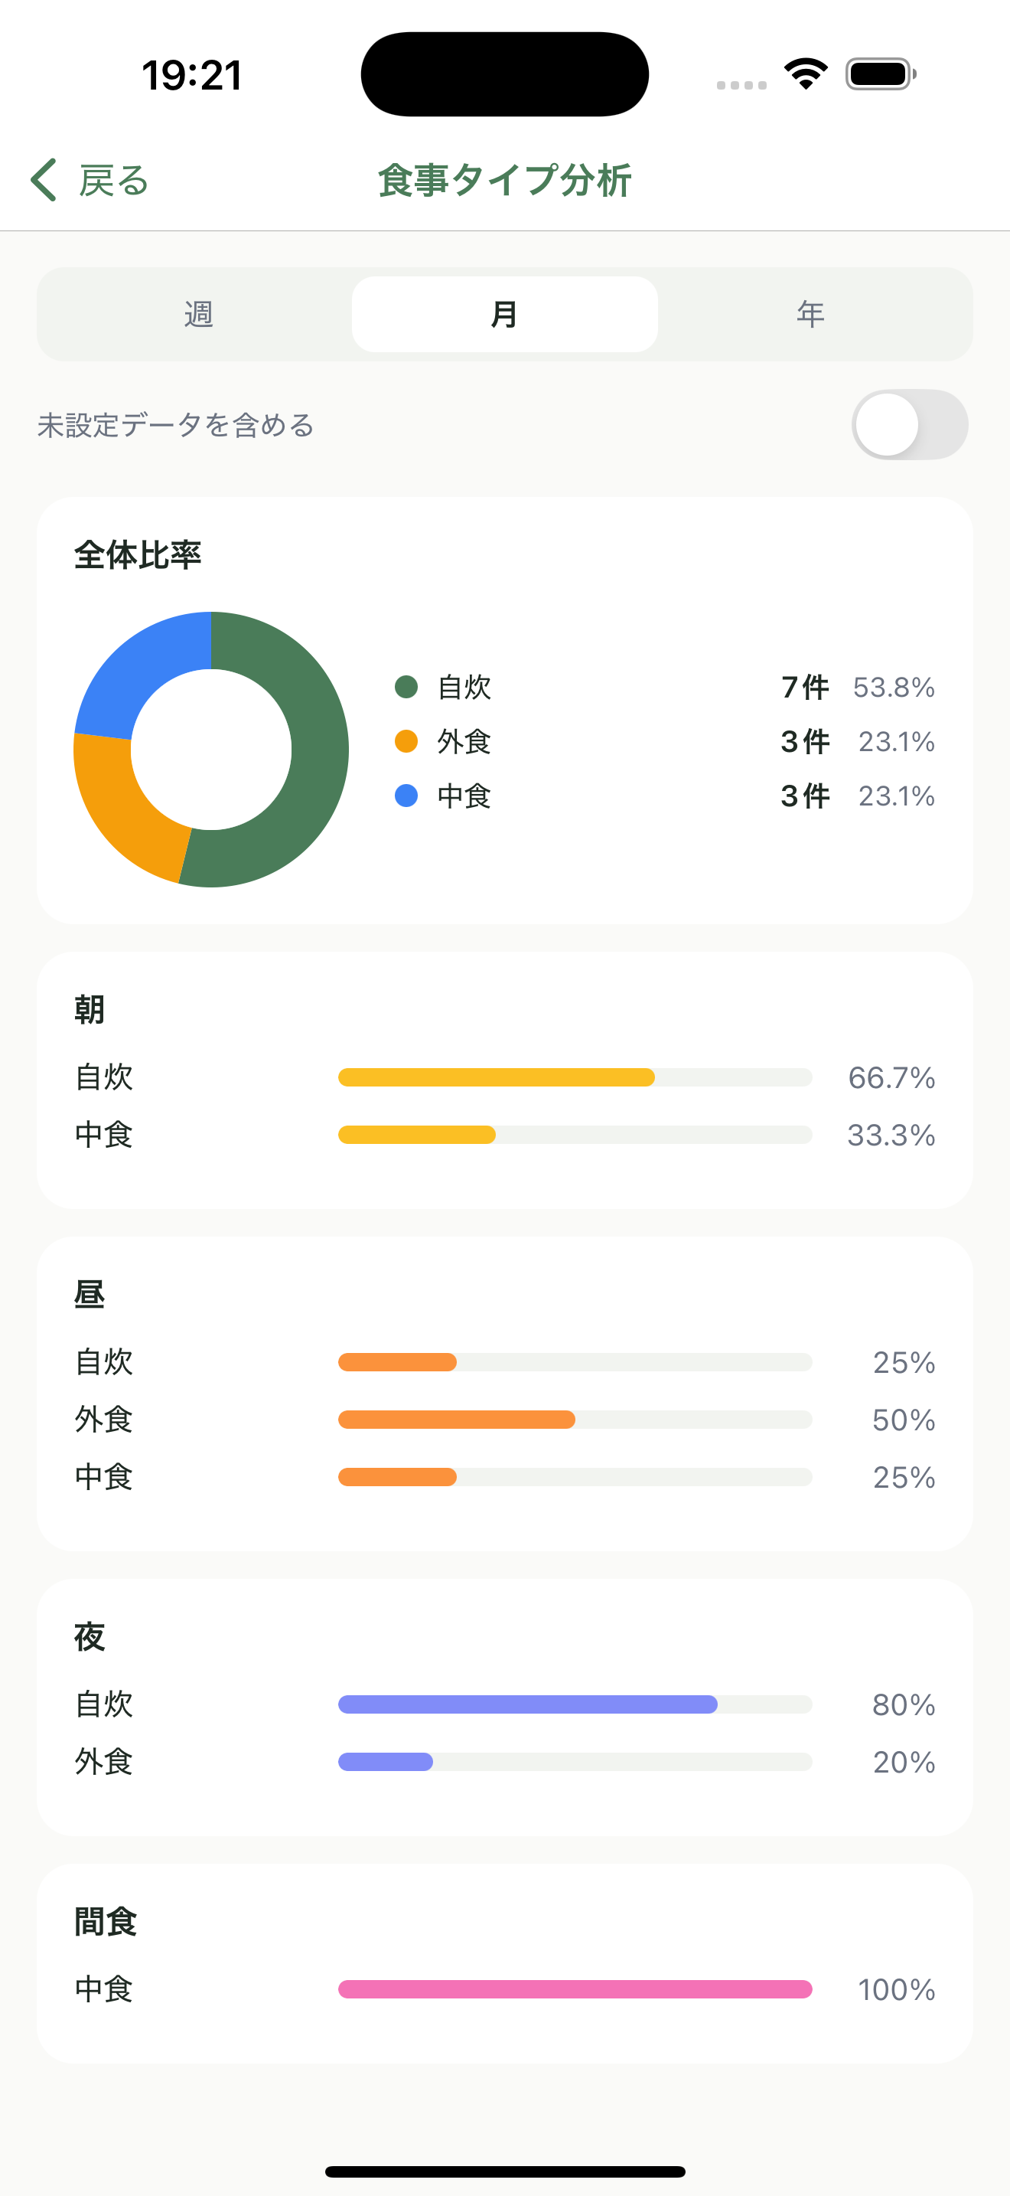Image resolution: width=1010 pixels, height=2196 pixels.
Task: Tap the donut chart center
Action: coord(211,749)
